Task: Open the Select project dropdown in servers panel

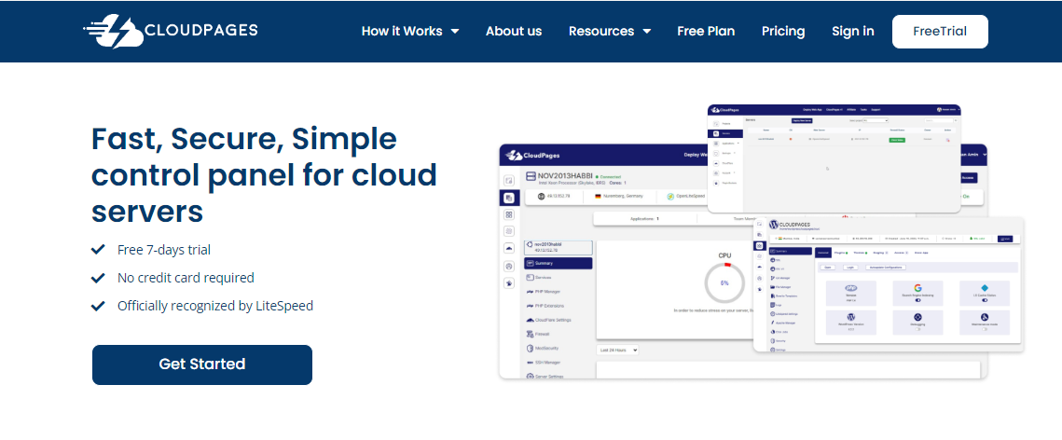Action: point(876,120)
